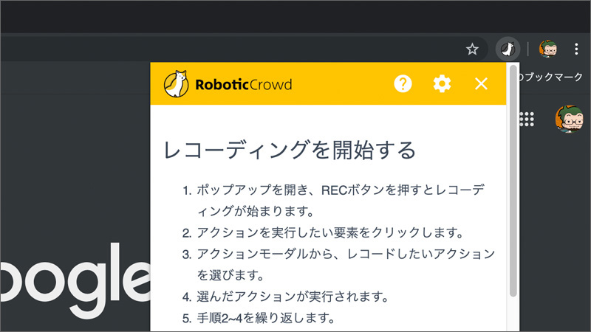Open the Google account avatar on the page
591x332 pixels.
[569, 120]
